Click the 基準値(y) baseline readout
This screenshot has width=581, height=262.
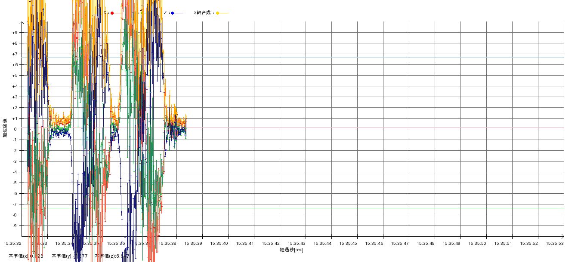point(69,256)
